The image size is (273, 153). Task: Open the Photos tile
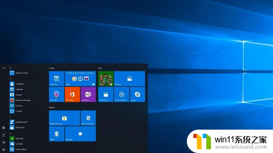tap(130, 79)
